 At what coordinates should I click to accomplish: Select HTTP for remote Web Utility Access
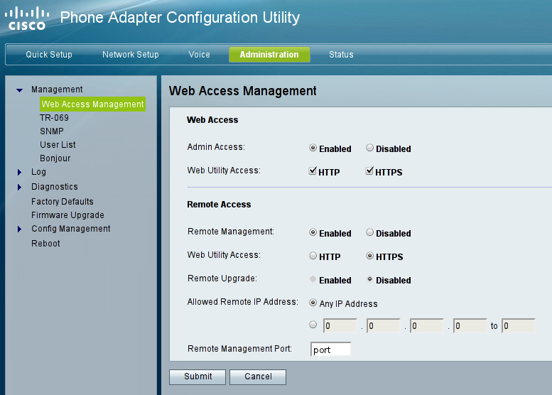(313, 256)
